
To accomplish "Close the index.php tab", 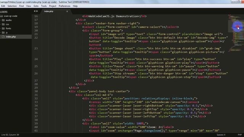I will click(67, 11).
